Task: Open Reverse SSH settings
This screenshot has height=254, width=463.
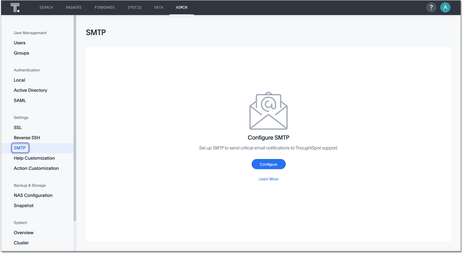Action: click(27, 137)
